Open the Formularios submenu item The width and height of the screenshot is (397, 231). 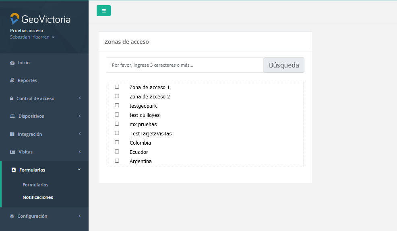coord(35,185)
